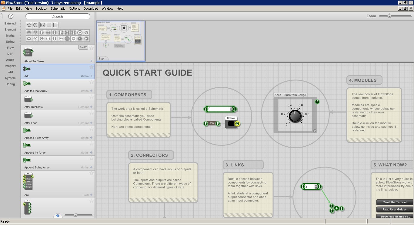Toggle favourite star for Add to Float Array
Image resolution: width=414 pixels, height=225 pixels.
click(92, 82)
